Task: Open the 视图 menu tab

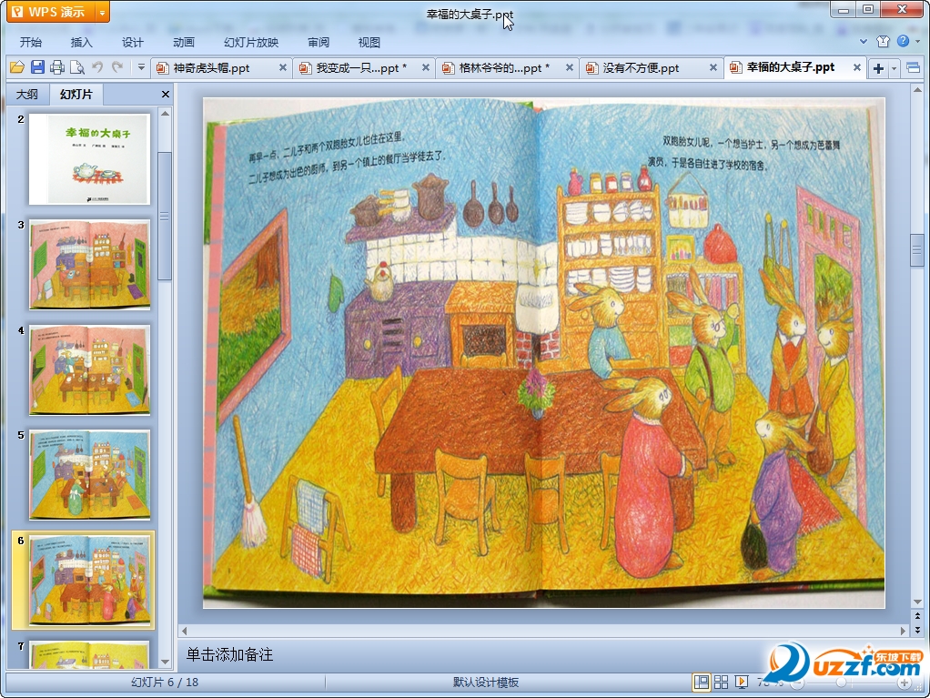Action: (x=369, y=42)
